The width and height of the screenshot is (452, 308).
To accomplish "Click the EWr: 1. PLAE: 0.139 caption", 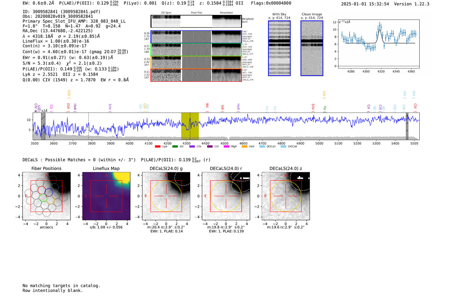I will pyautogui.click(x=226, y=231).
